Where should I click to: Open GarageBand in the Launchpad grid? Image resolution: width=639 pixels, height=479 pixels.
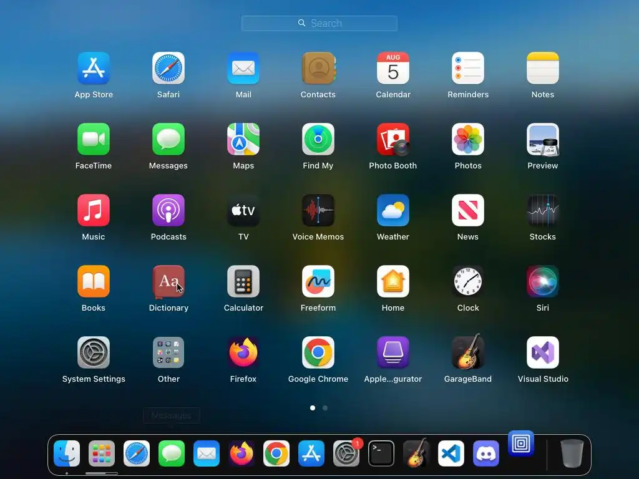pos(468,352)
